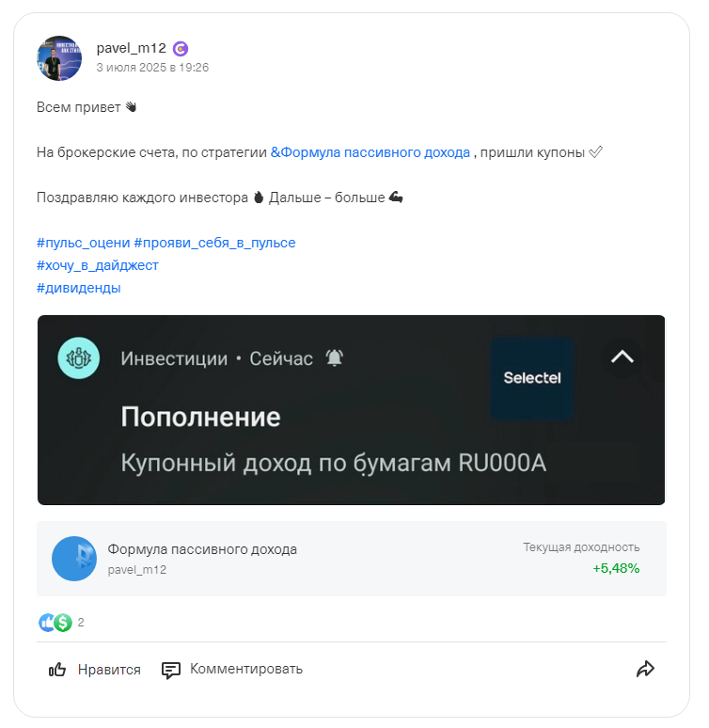The image size is (709, 728).
Task: Collapse the notification with the chevron up arrow
Action: pos(622,357)
